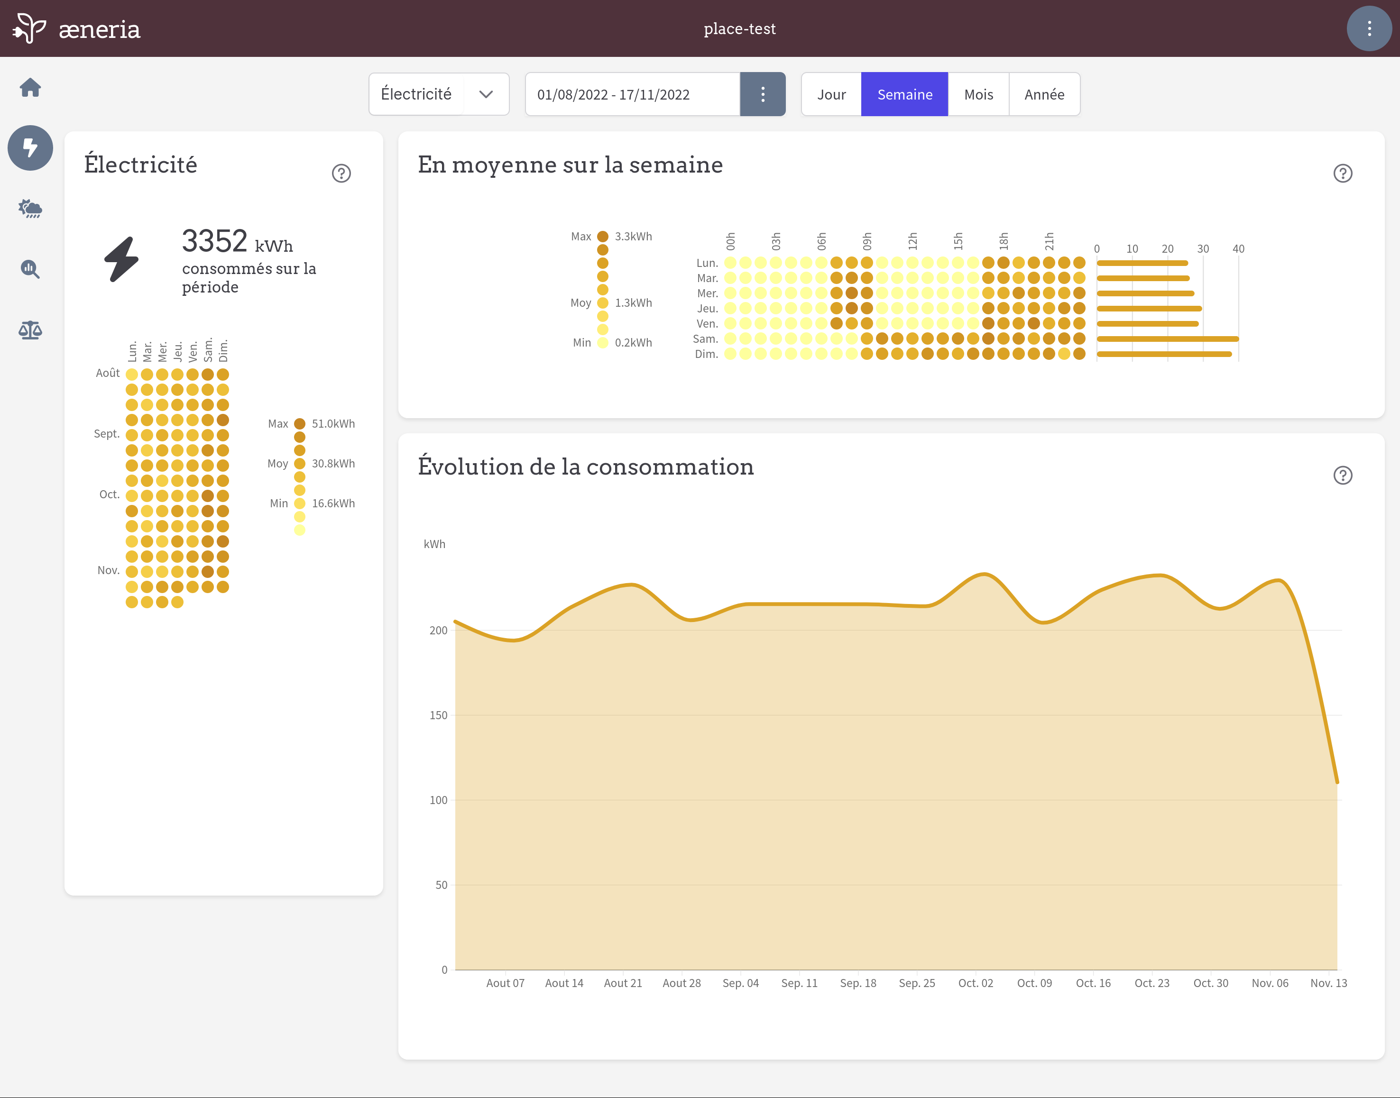This screenshot has height=1098, width=1400.
Task: Click the place-test title in header
Action: [x=739, y=28]
